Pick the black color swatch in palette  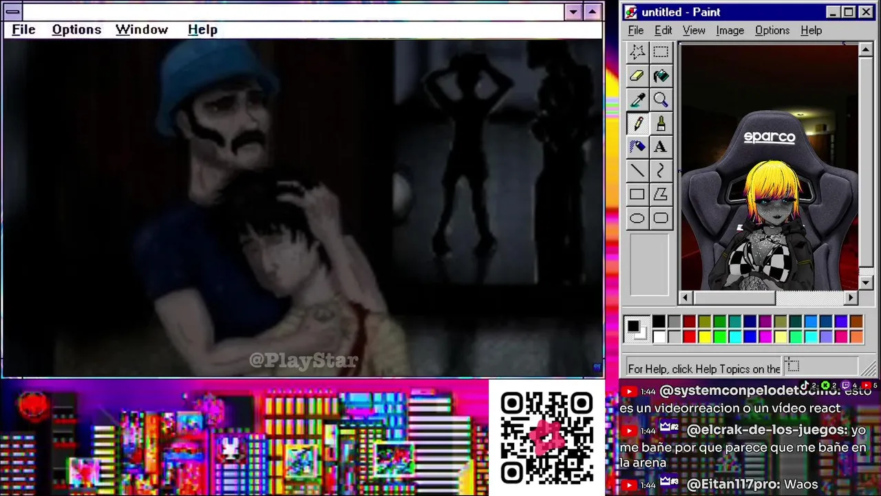coord(659,322)
